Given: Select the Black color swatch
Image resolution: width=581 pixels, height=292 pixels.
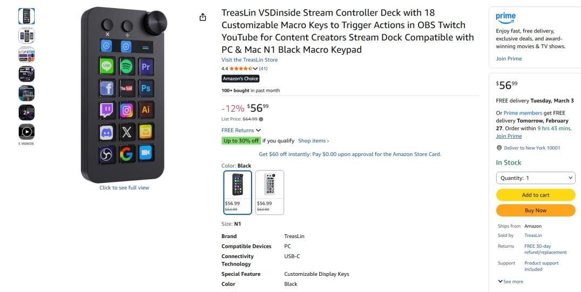Looking at the screenshot, I should click(238, 192).
